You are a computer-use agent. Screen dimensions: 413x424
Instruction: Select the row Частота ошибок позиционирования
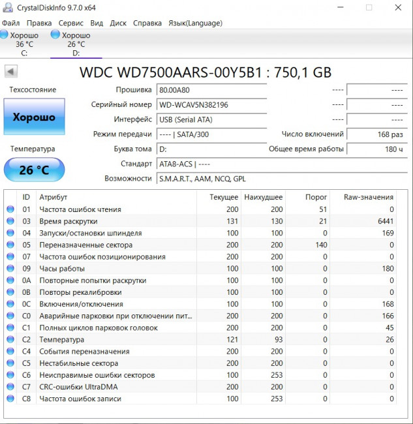pyautogui.click(x=200, y=256)
